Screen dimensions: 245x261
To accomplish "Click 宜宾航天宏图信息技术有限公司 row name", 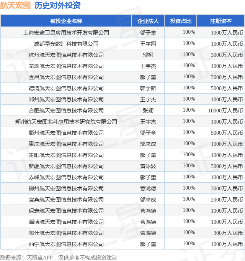I will click(66, 200).
